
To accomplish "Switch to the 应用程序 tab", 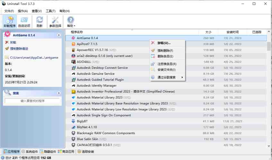I will [12, 152].
